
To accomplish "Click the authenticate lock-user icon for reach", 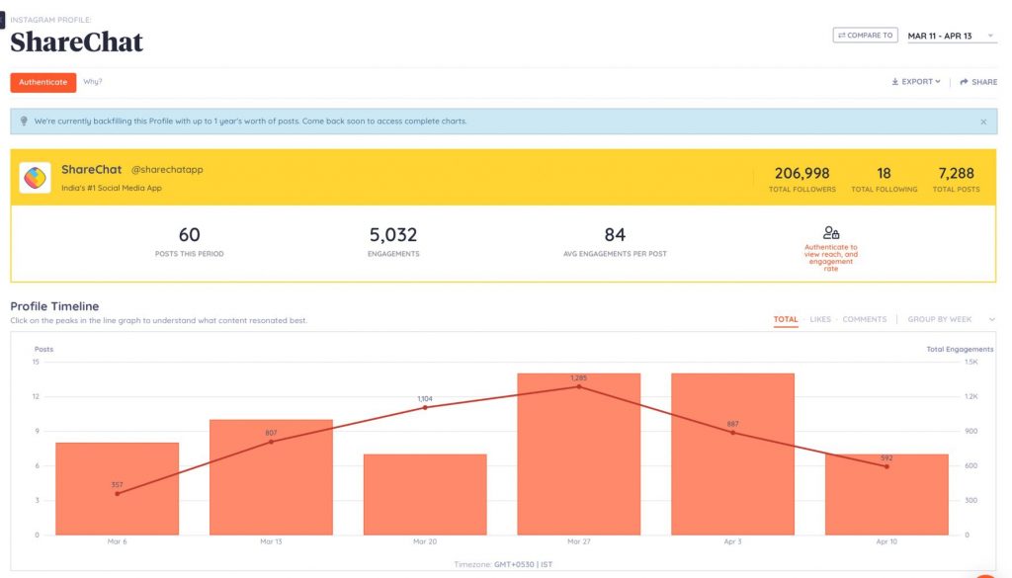I will coord(830,233).
